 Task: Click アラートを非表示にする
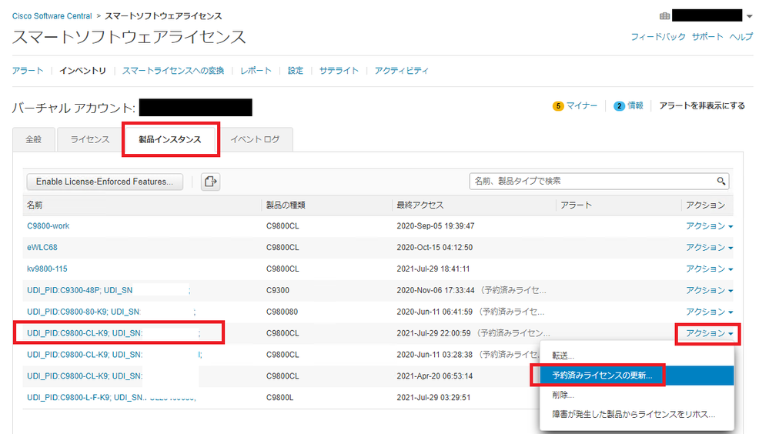(x=702, y=106)
